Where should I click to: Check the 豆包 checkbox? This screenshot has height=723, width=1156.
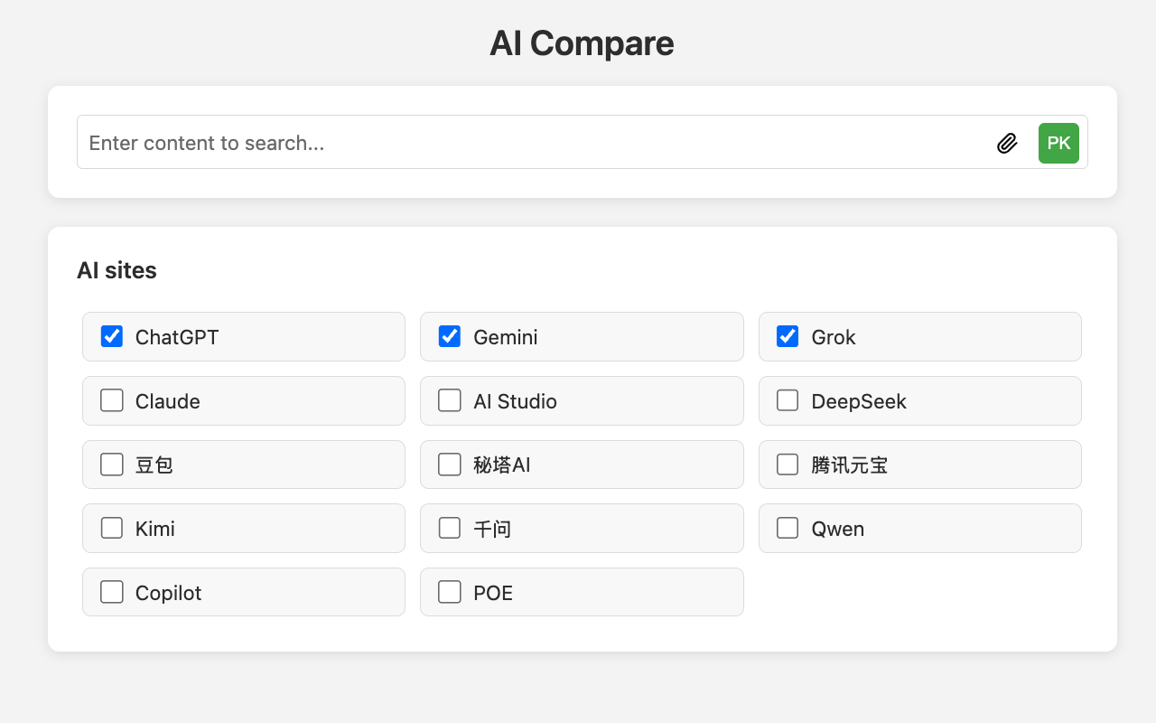coord(112,465)
